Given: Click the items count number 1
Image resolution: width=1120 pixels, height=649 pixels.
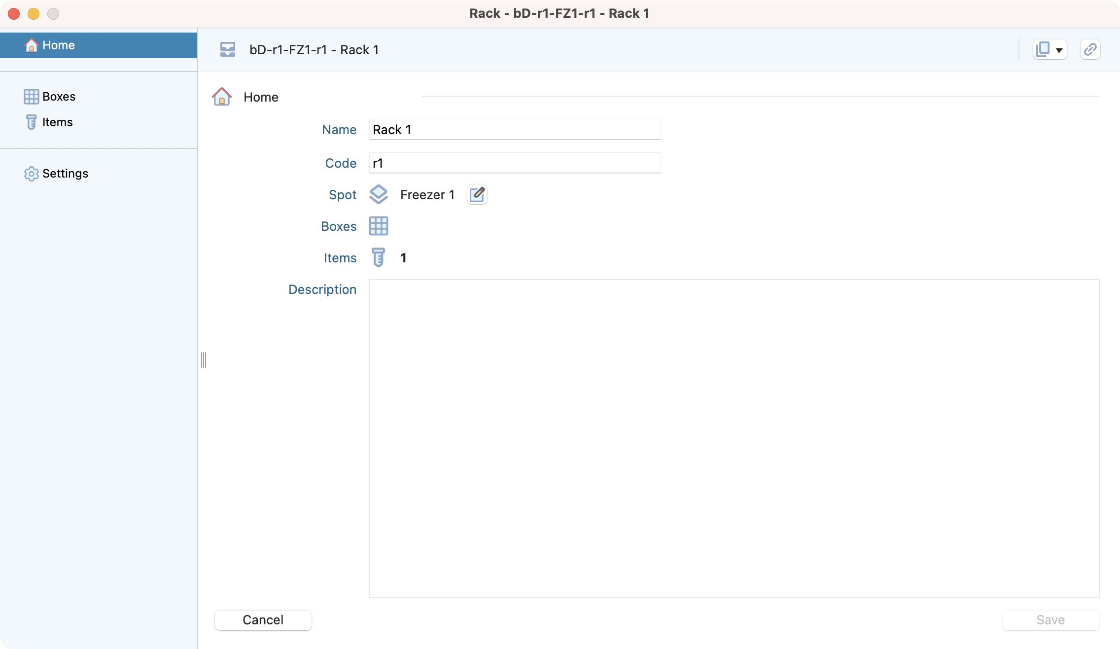Looking at the screenshot, I should click(x=403, y=258).
